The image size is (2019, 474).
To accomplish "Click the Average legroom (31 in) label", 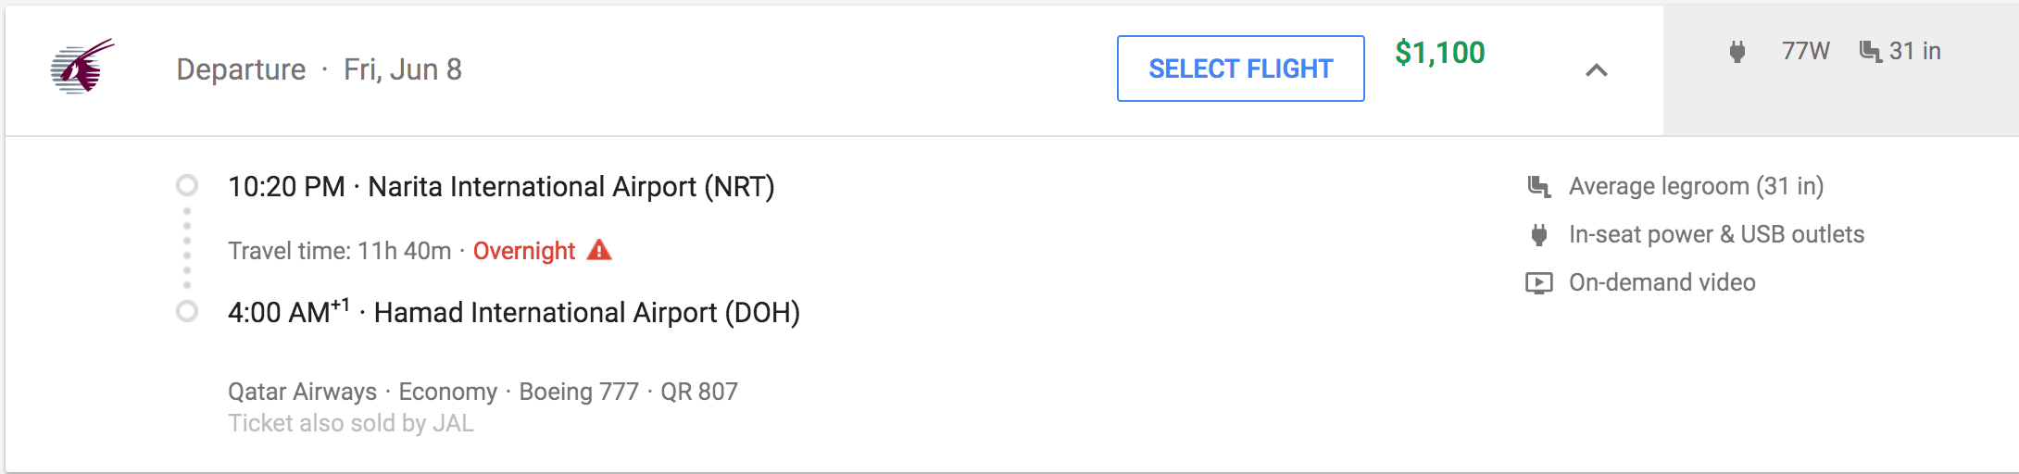I will coord(1696,186).
